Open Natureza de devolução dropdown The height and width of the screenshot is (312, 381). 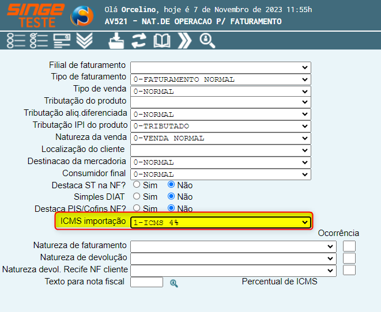[x=233, y=258]
